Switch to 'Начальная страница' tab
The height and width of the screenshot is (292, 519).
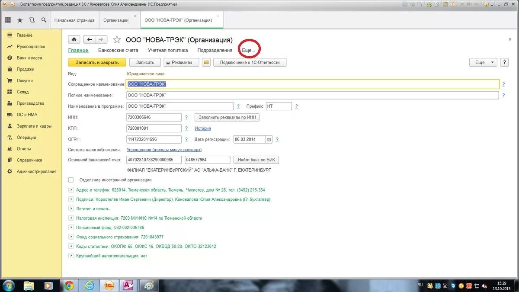(x=74, y=20)
